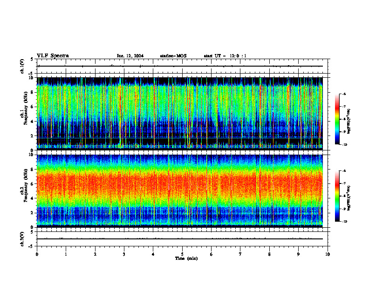The width and height of the screenshot is (369, 285).
Task: Click the ch.1 spectrogram panel
Action: click(180, 114)
